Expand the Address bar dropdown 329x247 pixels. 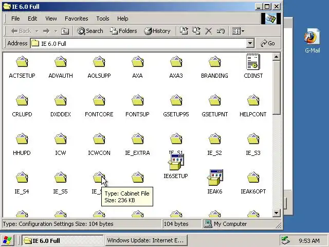(250, 43)
